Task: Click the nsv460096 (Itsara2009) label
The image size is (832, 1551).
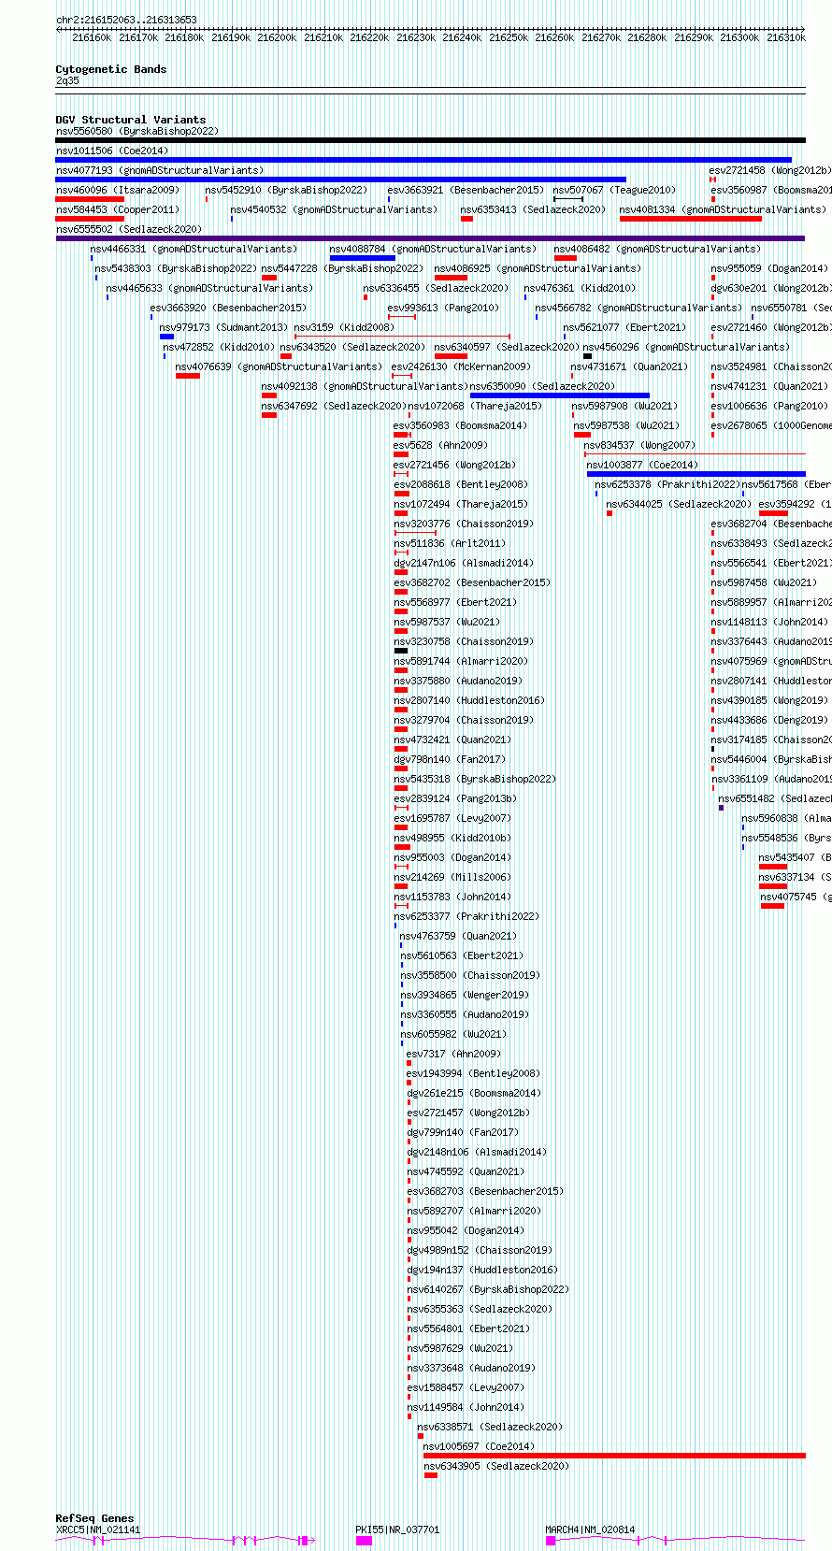Action: 118,191
